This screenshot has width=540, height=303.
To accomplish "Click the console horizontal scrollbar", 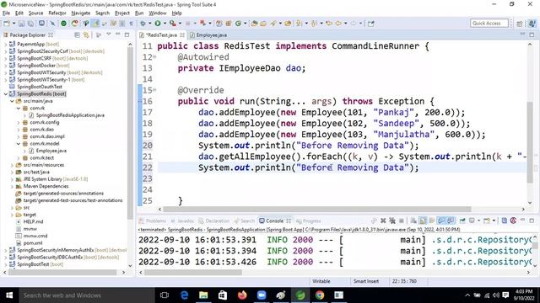I will point(193,272).
